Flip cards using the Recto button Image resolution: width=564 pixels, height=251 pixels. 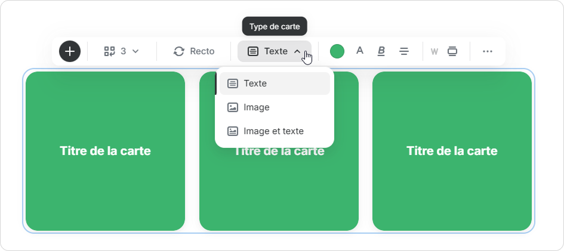pos(193,51)
